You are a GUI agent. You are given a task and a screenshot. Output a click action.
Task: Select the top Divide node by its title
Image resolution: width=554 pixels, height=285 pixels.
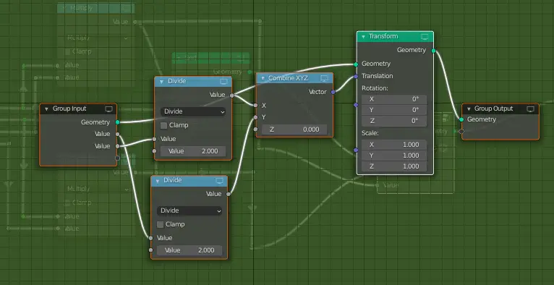click(176, 81)
